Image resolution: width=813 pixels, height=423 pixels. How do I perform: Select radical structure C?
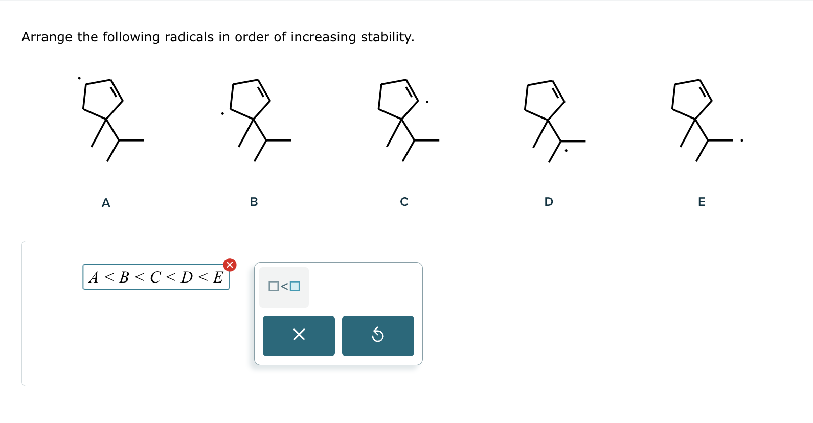pos(404,118)
